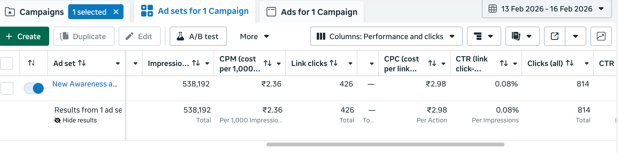Expand the date range picker
The height and width of the screenshot is (153, 618).
546,9
